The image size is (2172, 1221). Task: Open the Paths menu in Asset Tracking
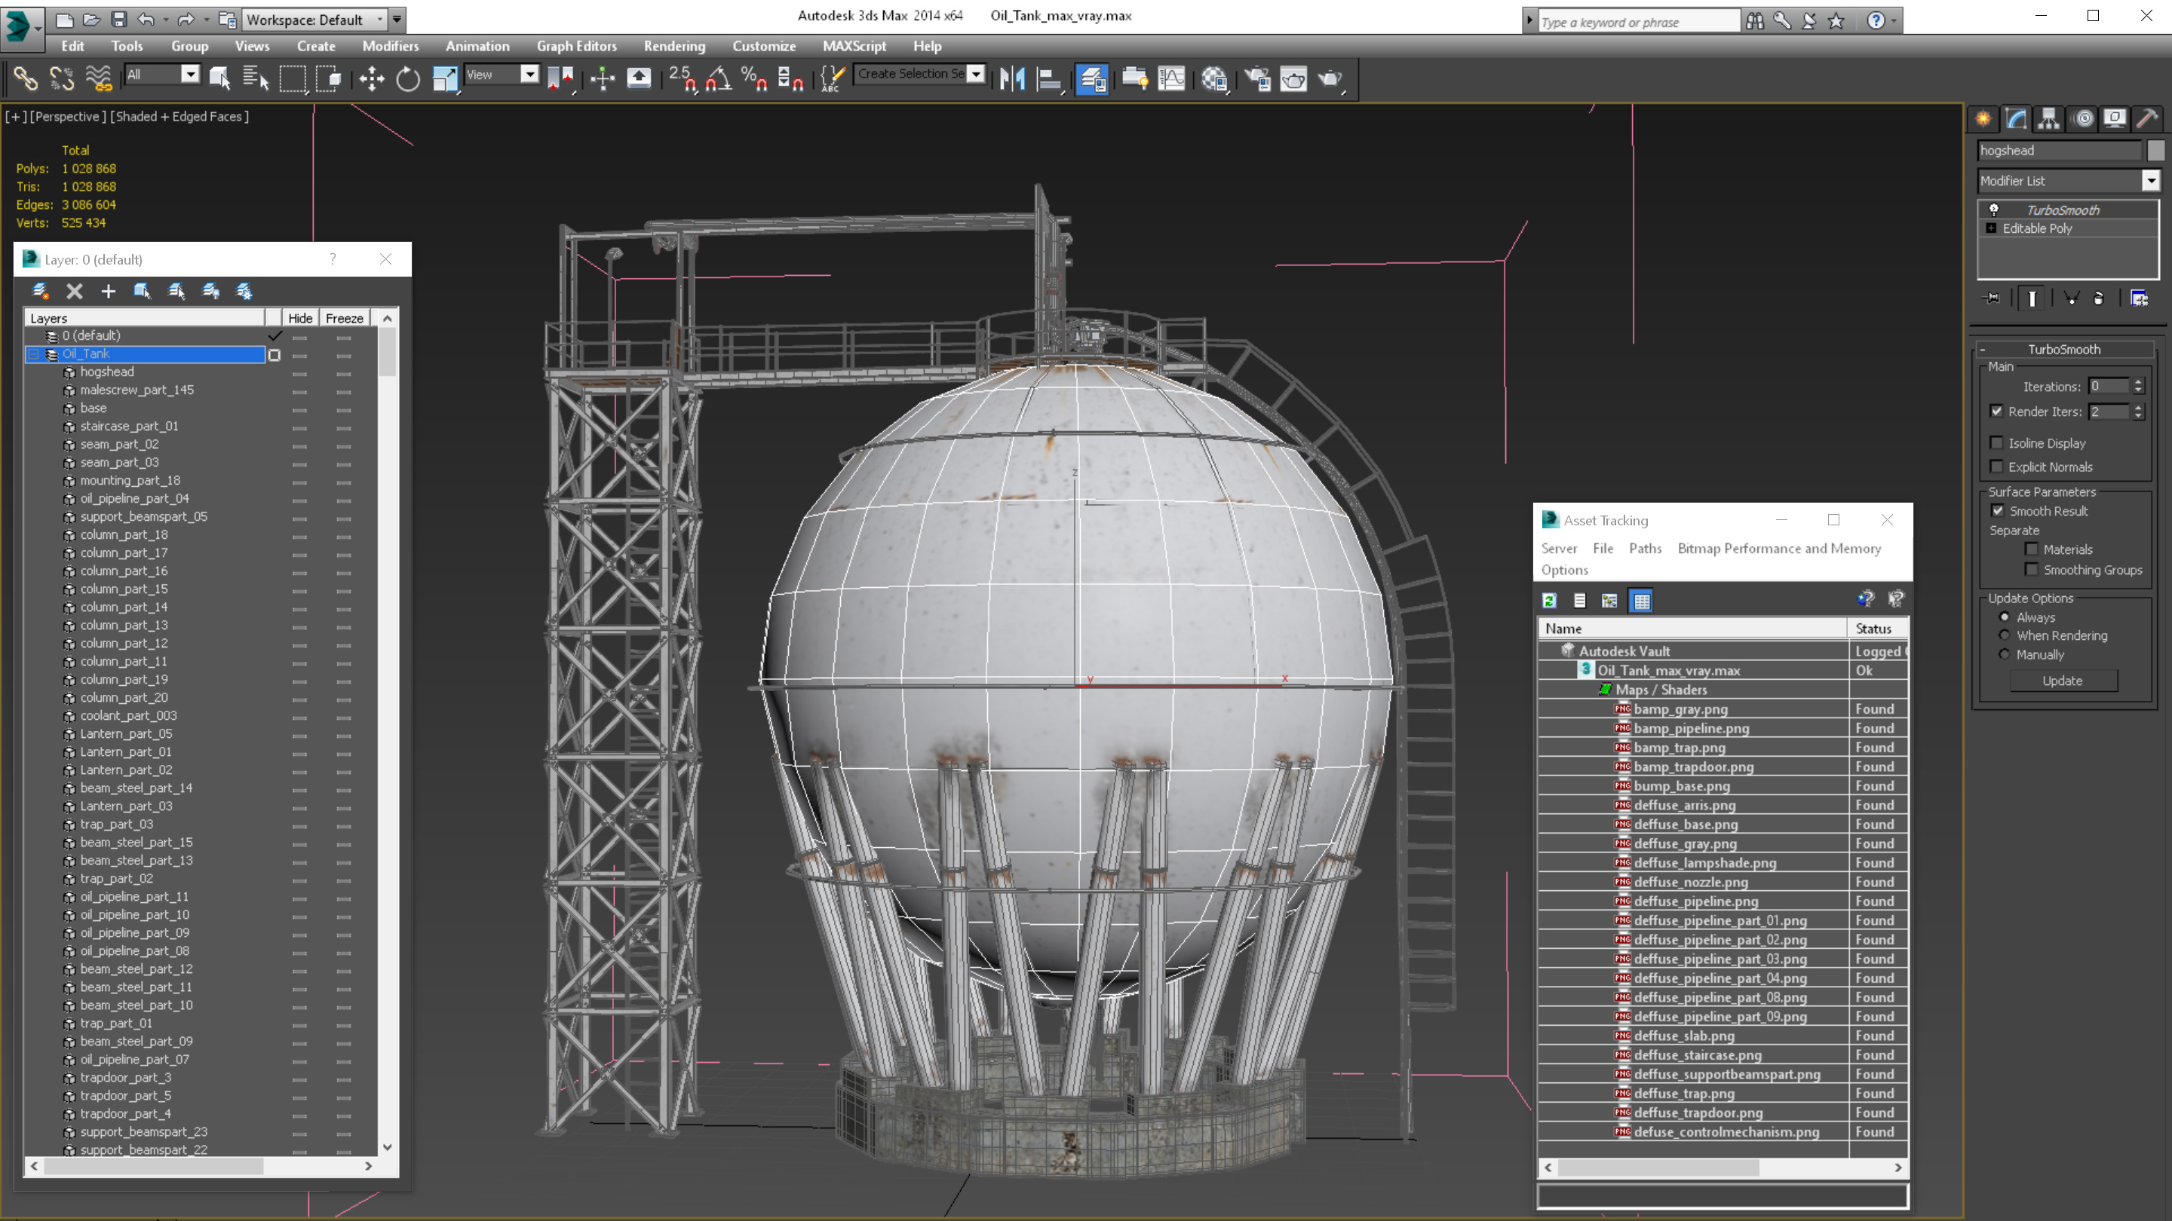[x=1644, y=549]
